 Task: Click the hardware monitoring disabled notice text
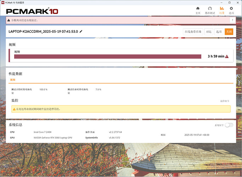pyautogui.click(x=38, y=109)
